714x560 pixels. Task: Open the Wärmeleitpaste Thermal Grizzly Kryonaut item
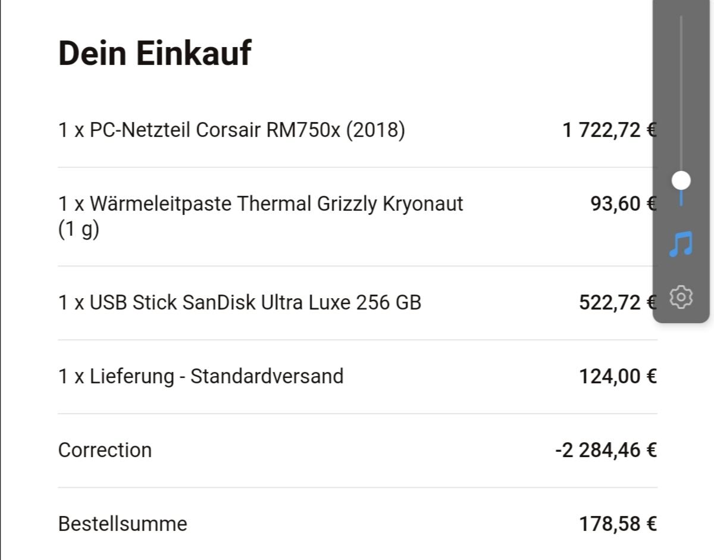click(x=261, y=204)
